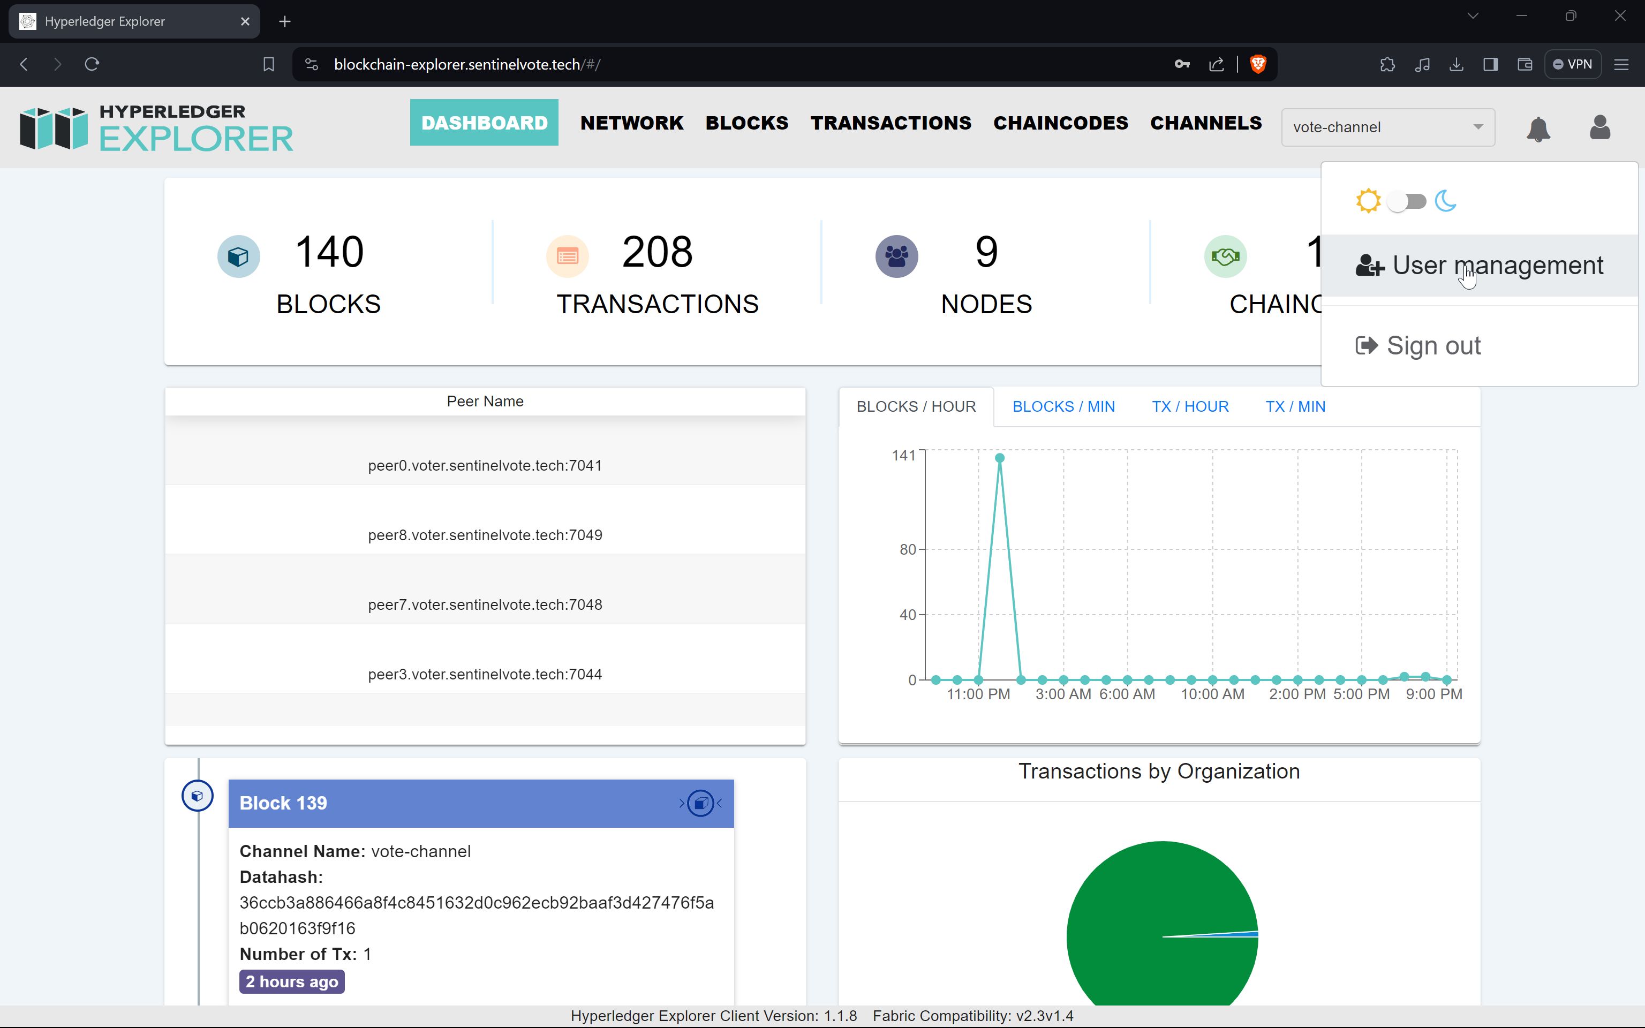Click the chaincodes handshake icon
Viewport: 1645px width, 1028px height.
[1226, 256]
